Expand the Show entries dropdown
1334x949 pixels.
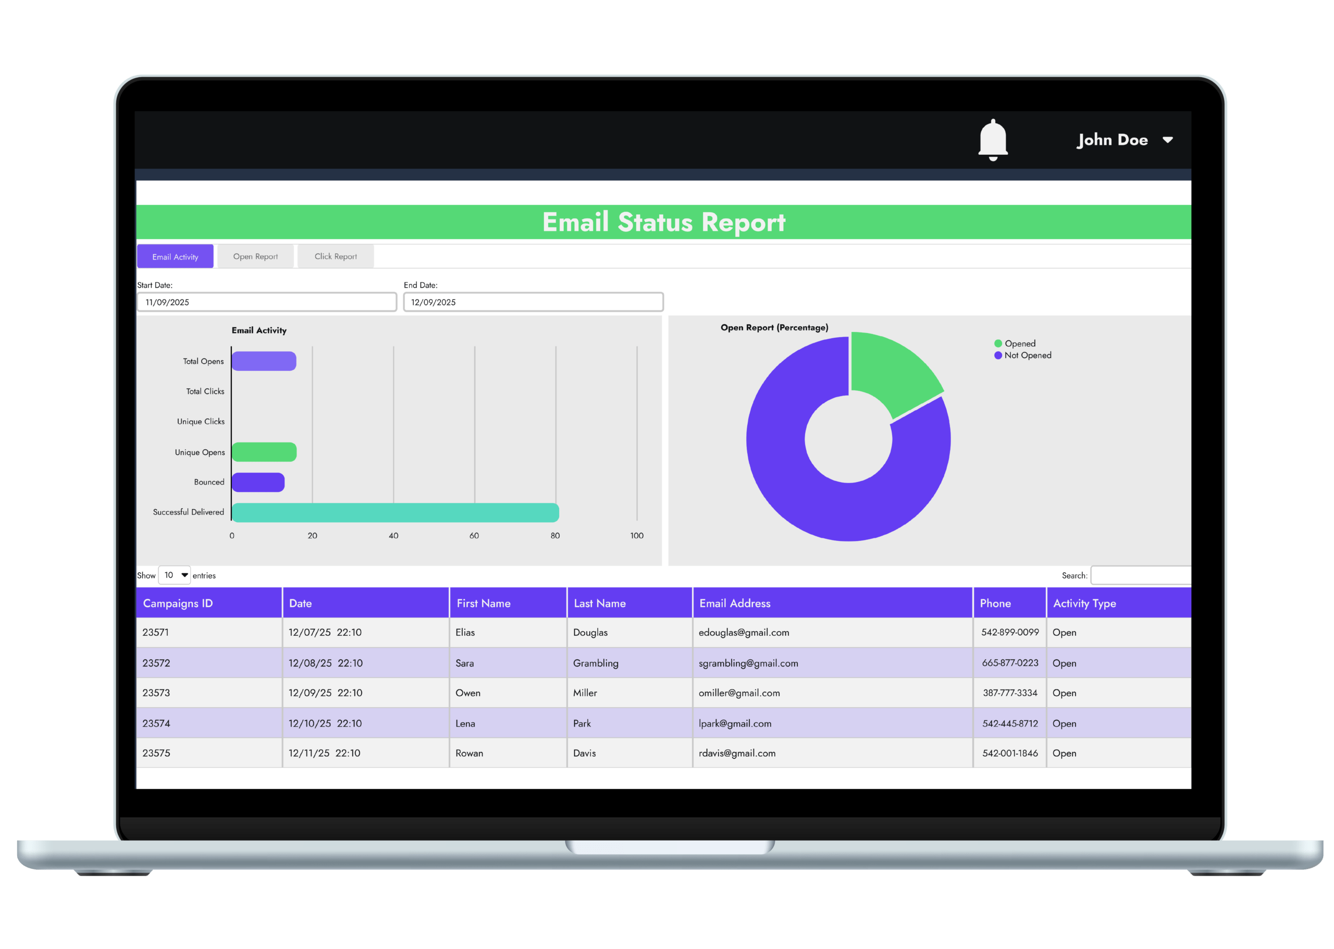click(175, 575)
